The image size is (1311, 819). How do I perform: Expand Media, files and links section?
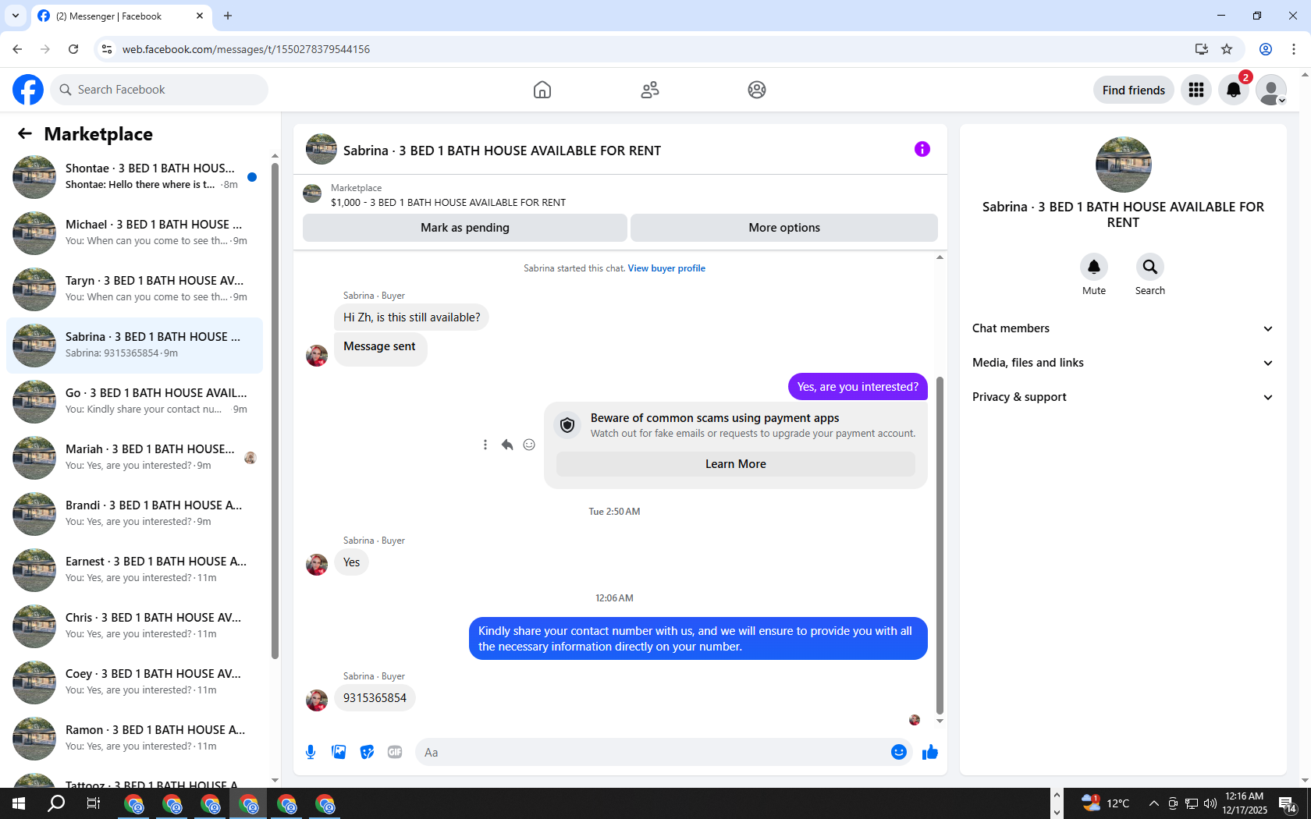tap(1123, 363)
